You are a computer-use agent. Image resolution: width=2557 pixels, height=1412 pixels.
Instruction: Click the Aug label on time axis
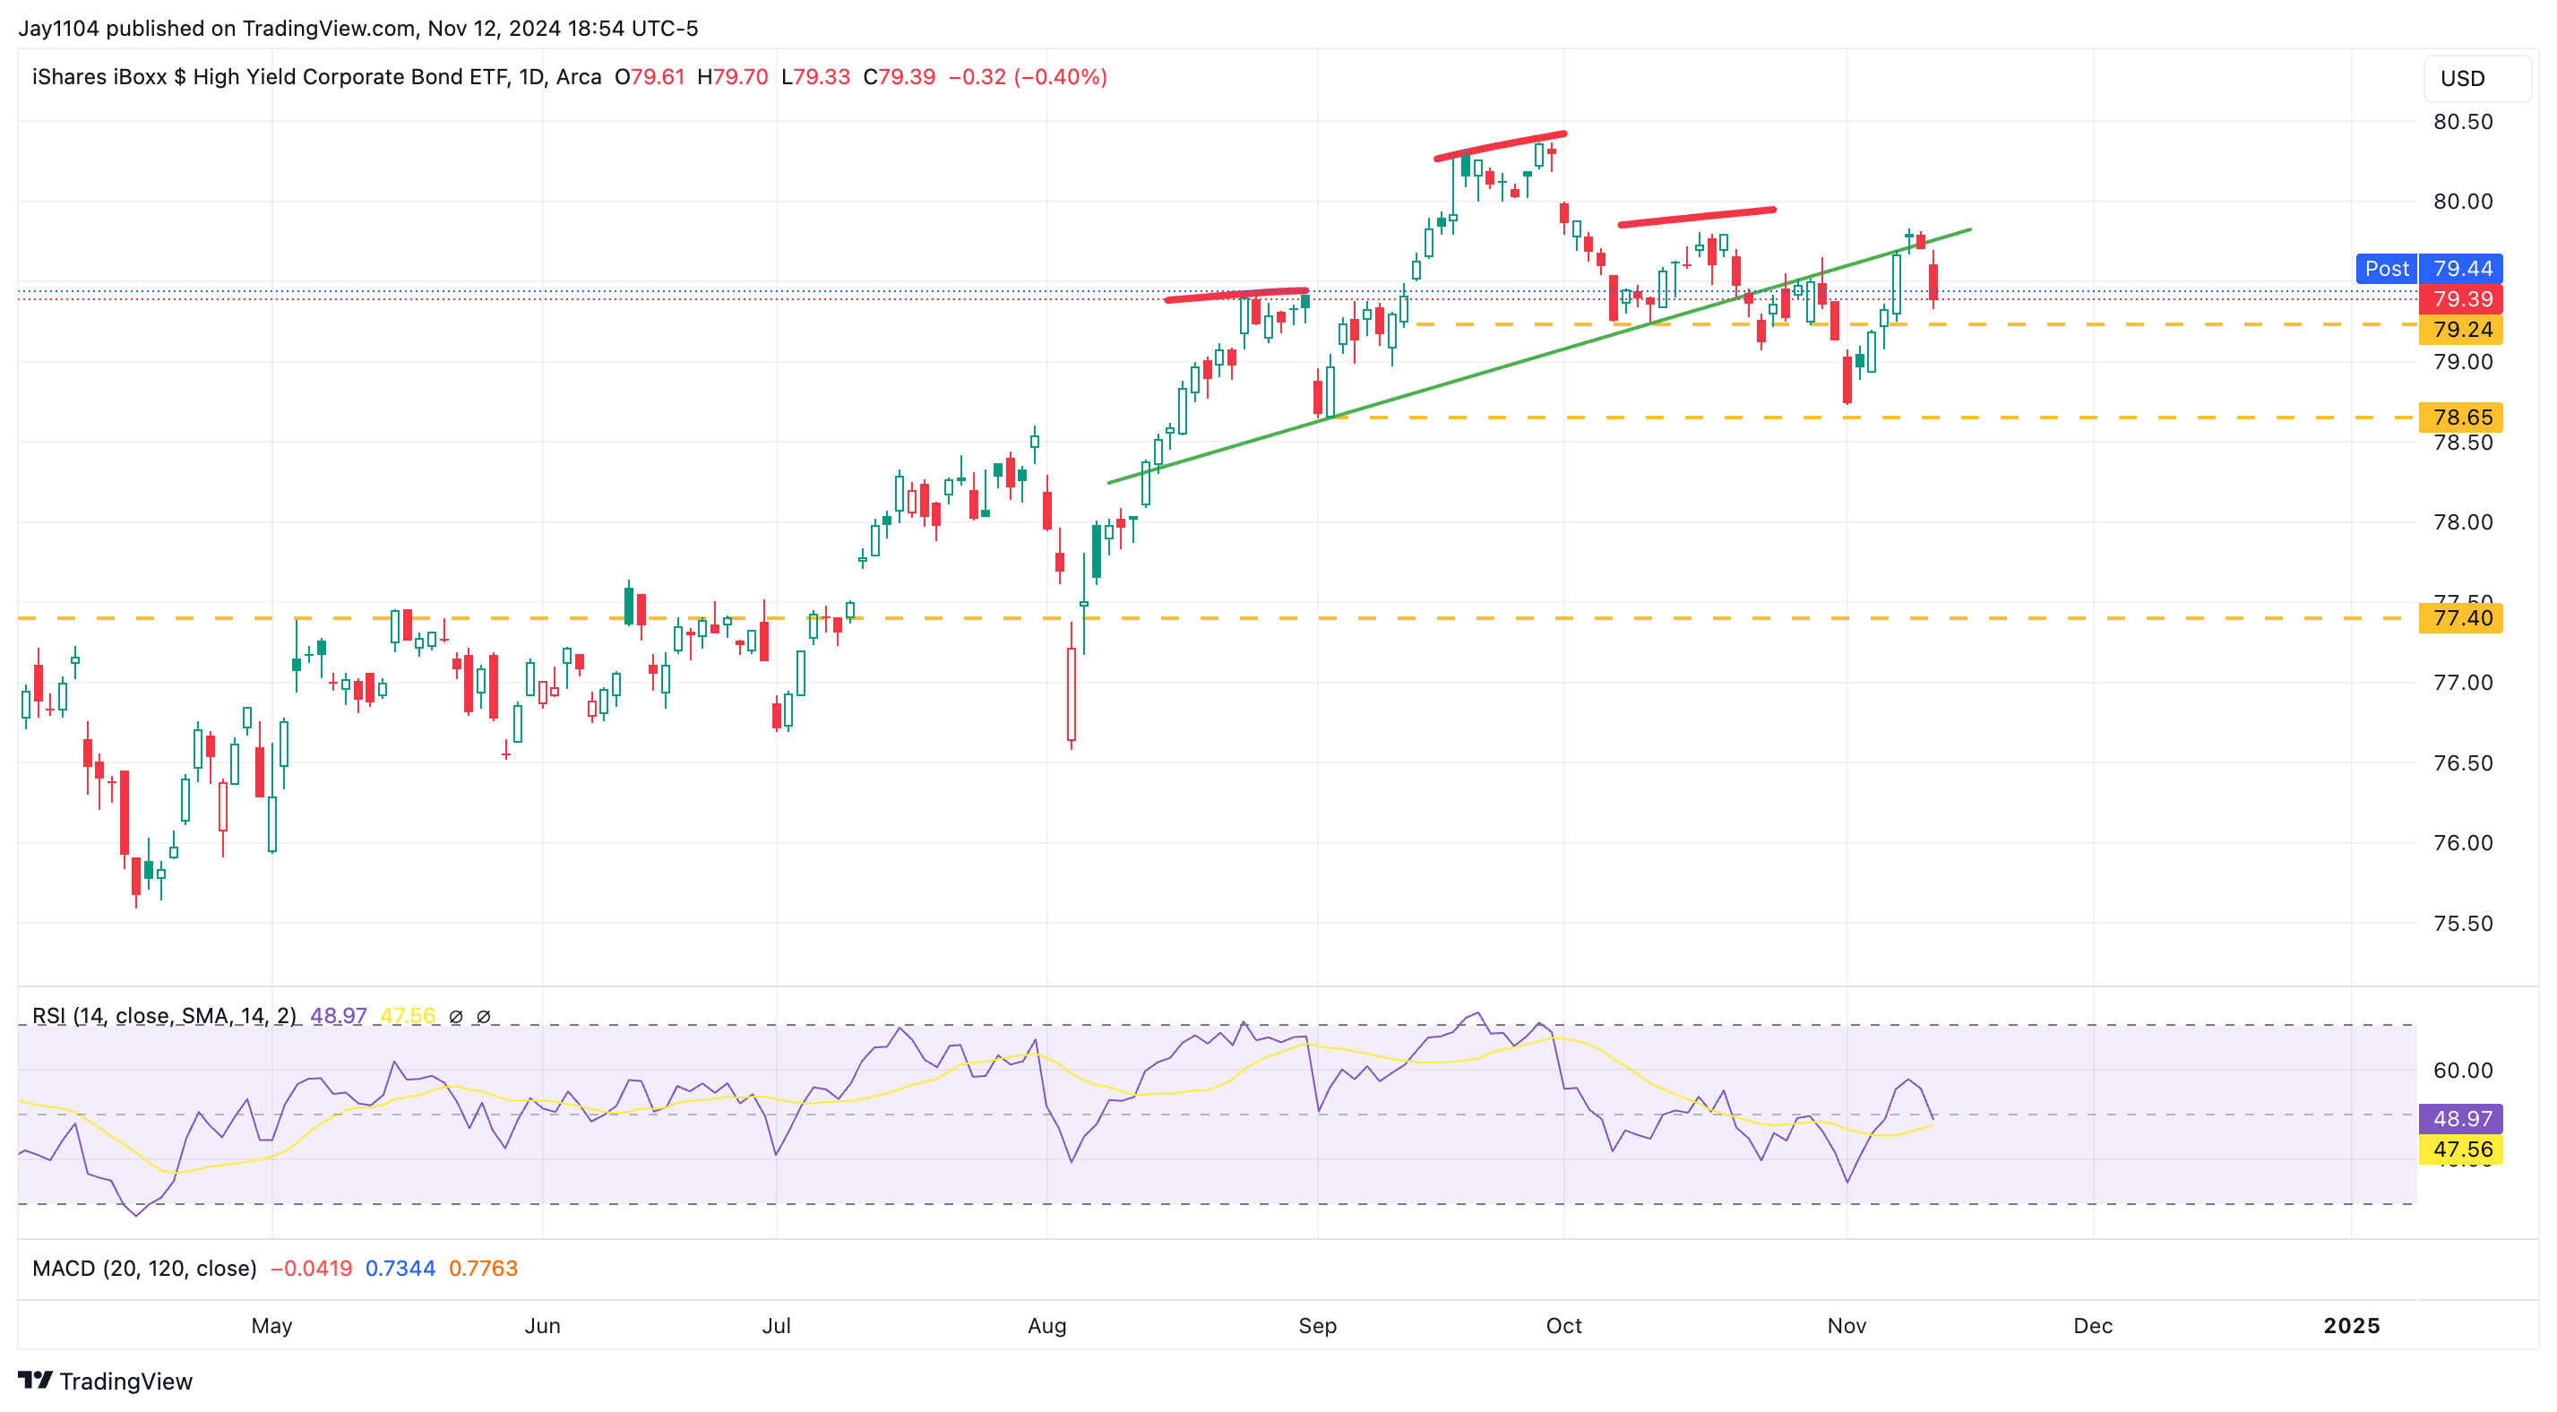[1047, 1326]
